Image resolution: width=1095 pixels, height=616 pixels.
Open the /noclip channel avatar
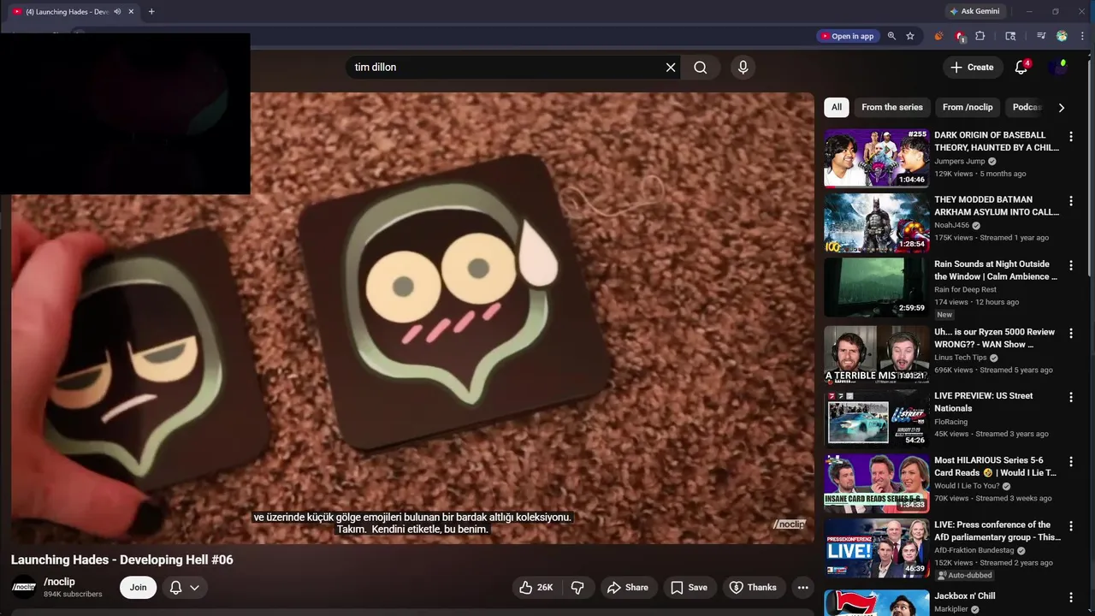(x=24, y=587)
